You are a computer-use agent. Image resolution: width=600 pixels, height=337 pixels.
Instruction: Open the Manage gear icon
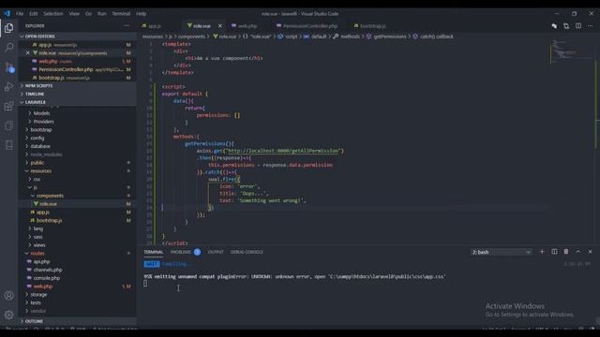(8, 315)
